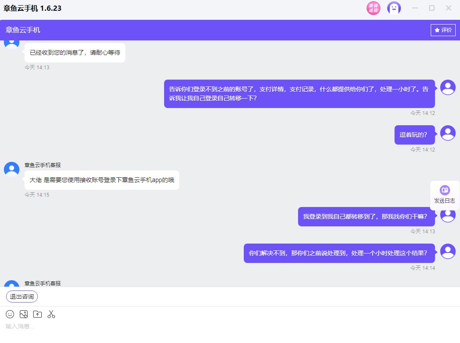This screenshot has width=460, height=343.
Task: Click the 发送日志 send log button
Action: [x=444, y=195]
